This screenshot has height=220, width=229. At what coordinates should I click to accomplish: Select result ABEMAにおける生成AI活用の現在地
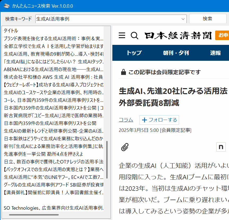pos(53,70)
